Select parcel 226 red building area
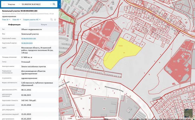Screen dimensions: 195x120 click(95, 40)
